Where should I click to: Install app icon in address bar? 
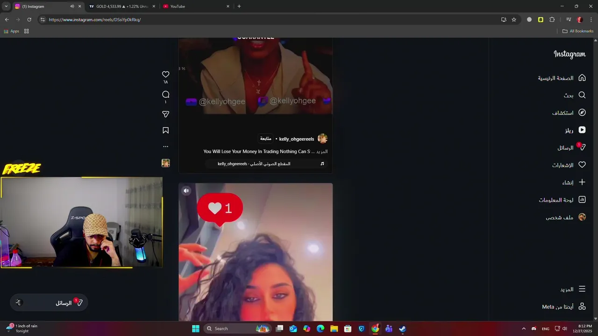pos(504,20)
